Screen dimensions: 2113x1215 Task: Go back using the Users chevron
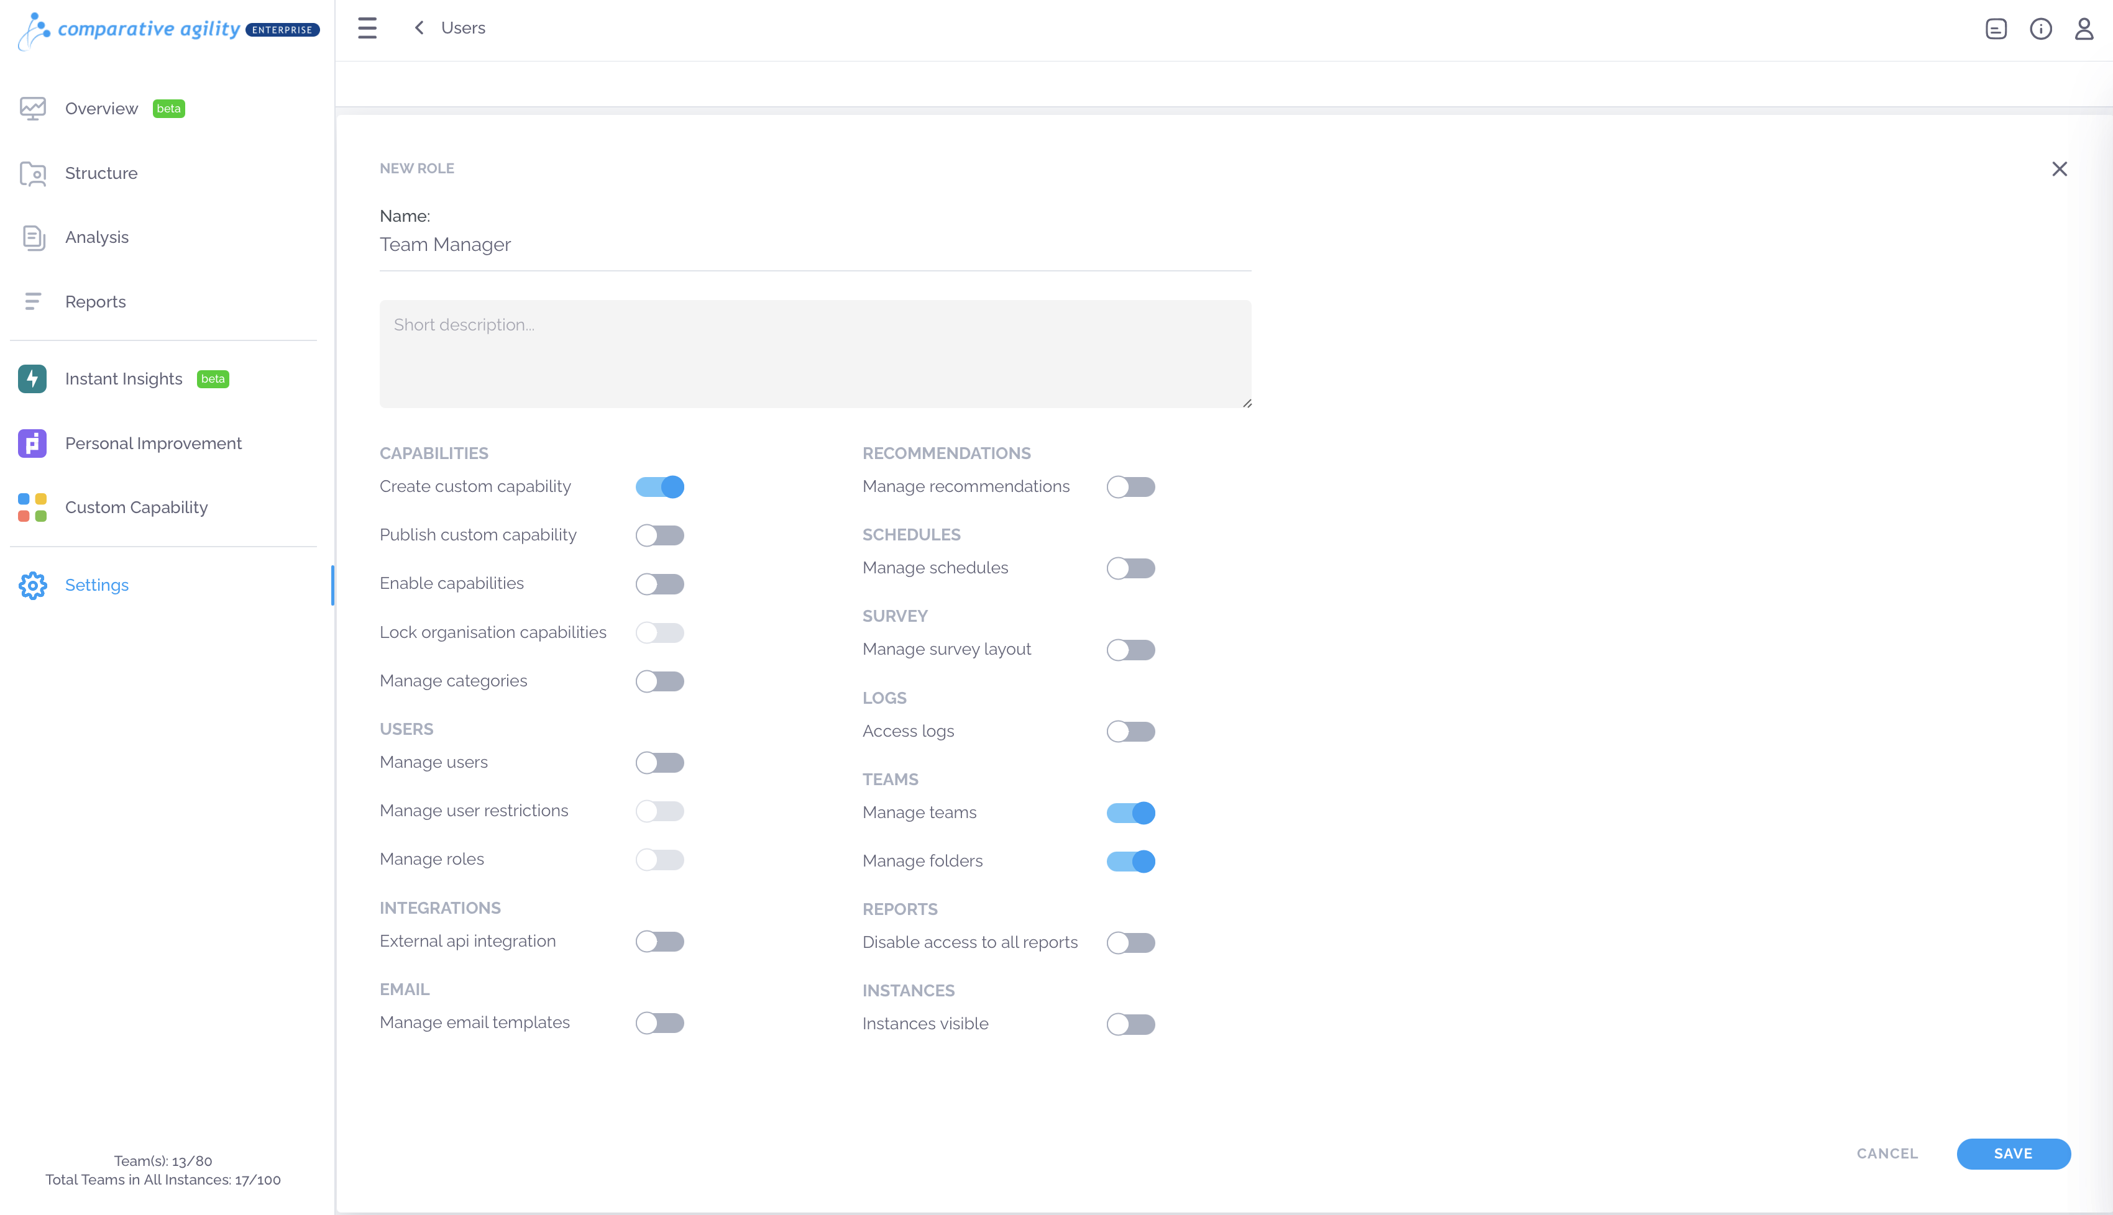pyautogui.click(x=419, y=27)
